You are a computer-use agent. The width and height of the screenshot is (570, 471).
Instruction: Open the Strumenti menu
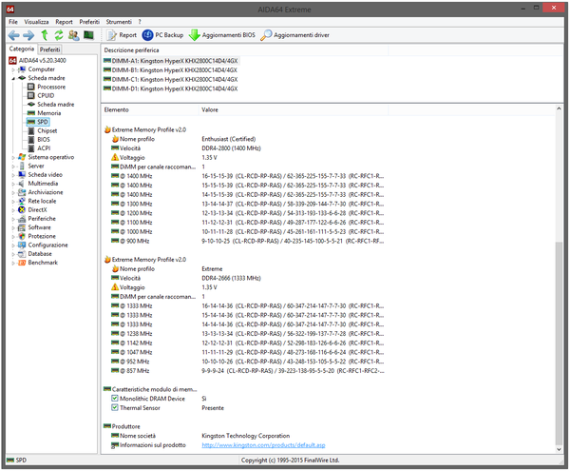[119, 22]
